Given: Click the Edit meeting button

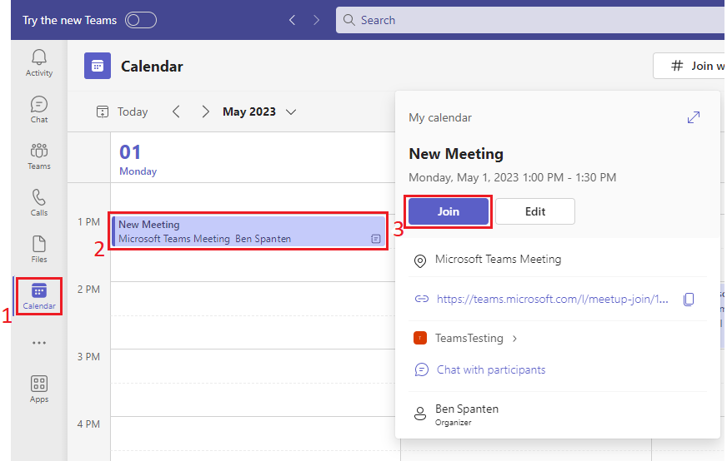Looking at the screenshot, I should click(535, 211).
